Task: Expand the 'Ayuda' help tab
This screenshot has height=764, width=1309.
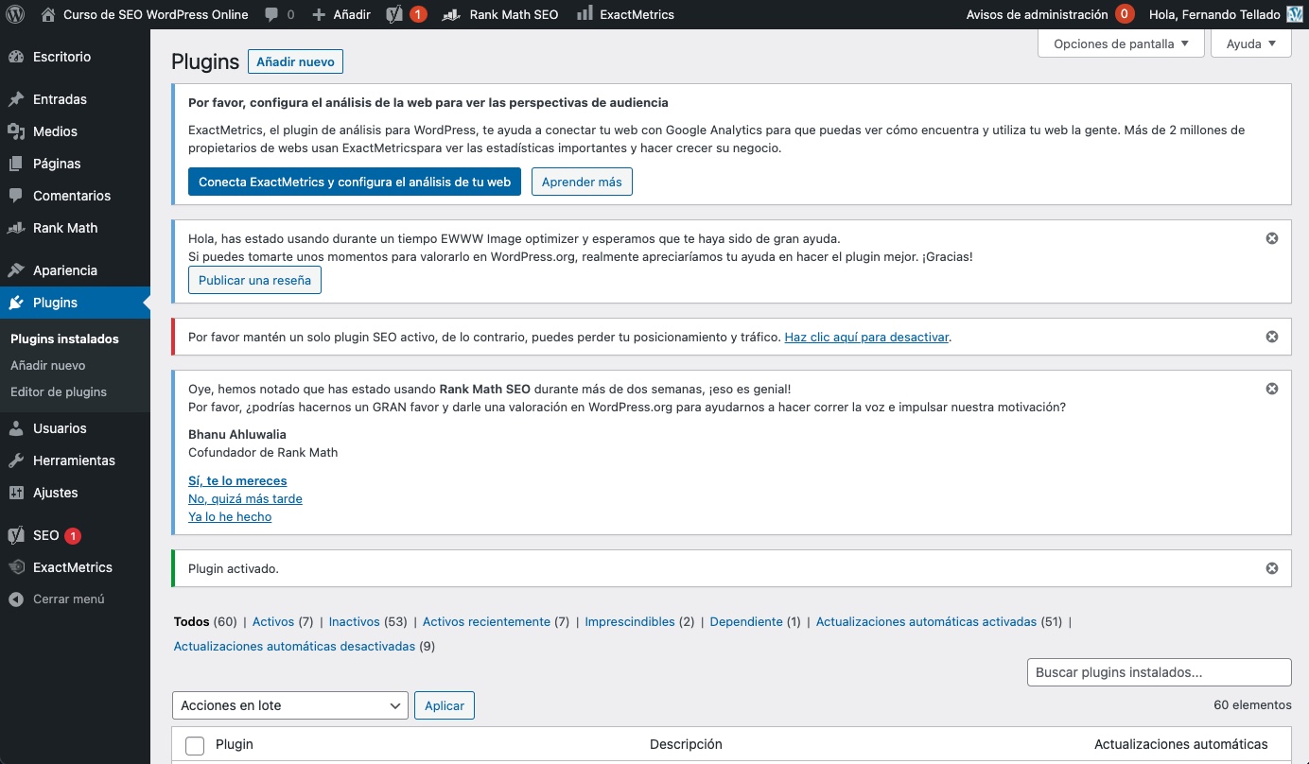Action: pyautogui.click(x=1250, y=43)
